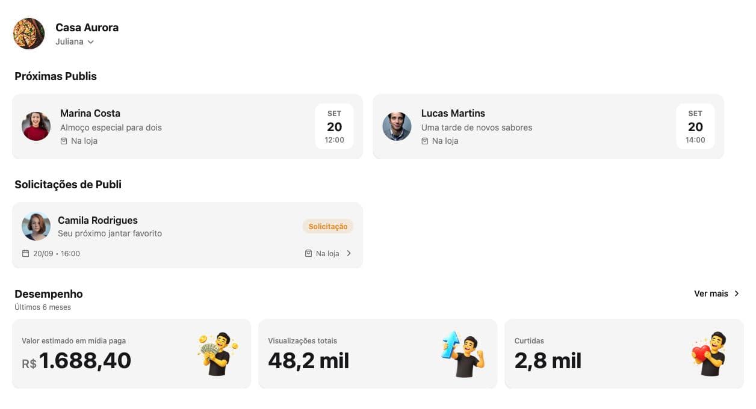This screenshot has height=409, width=756.
Task: Click the store icon under Lucas Martins
Action: tap(425, 141)
